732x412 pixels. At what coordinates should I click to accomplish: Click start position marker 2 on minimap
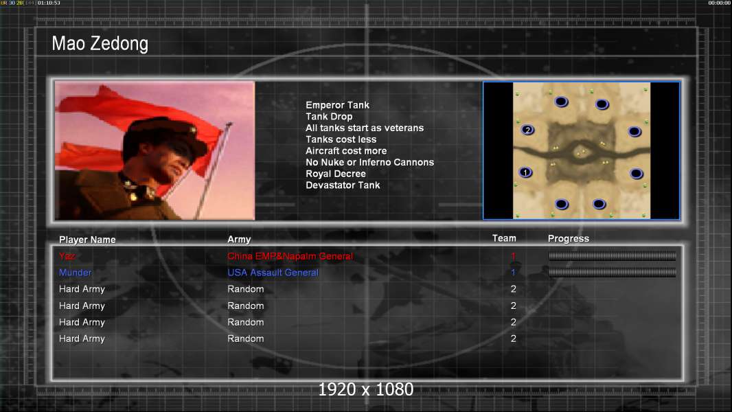point(527,130)
